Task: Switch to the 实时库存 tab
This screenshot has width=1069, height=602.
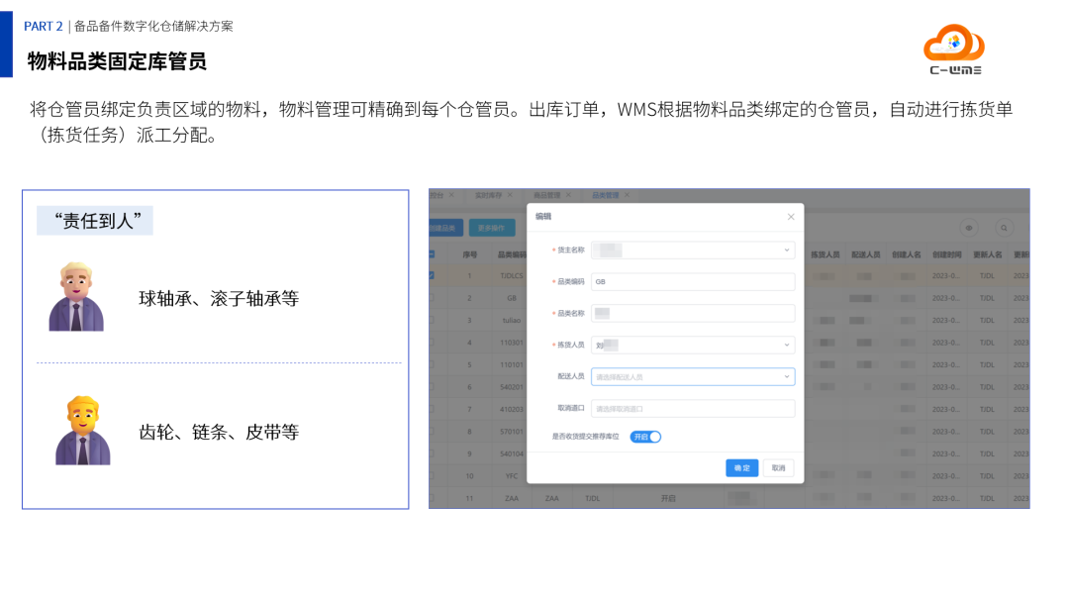Action: click(x=488, y=194)
